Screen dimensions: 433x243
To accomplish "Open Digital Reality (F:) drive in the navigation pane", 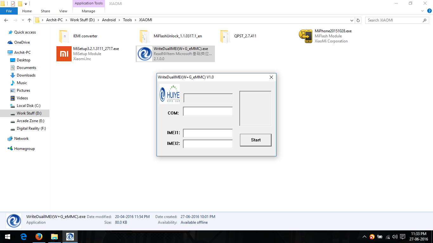I will coord(31,128).
